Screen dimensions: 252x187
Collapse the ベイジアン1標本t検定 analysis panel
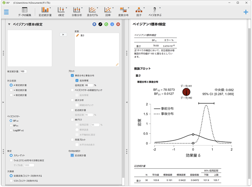pyautogui.click(x=9, y=24)
